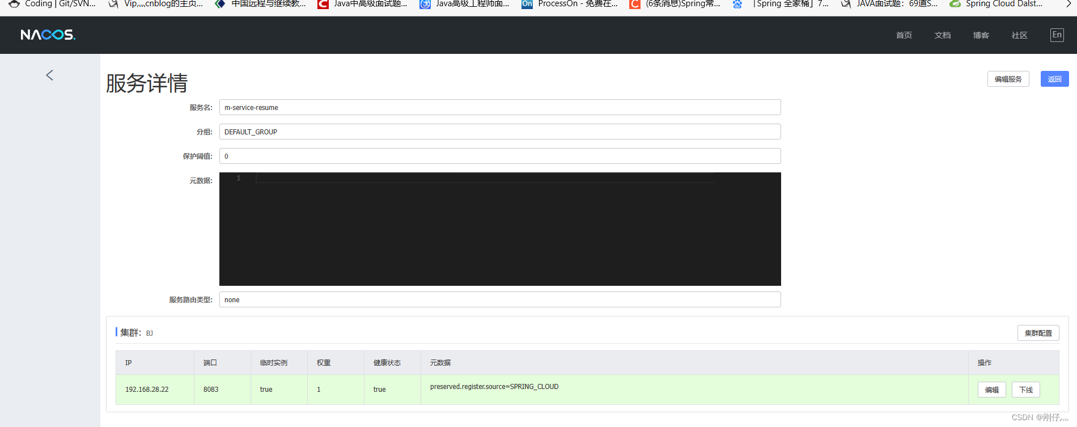
Task: Show more bookmarks with overflow chevron
Action: click(1068, 4)
